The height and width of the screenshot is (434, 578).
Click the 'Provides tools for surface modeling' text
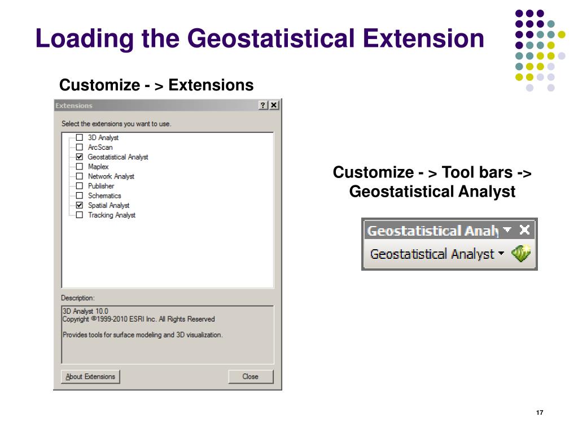tap(143, 335)
